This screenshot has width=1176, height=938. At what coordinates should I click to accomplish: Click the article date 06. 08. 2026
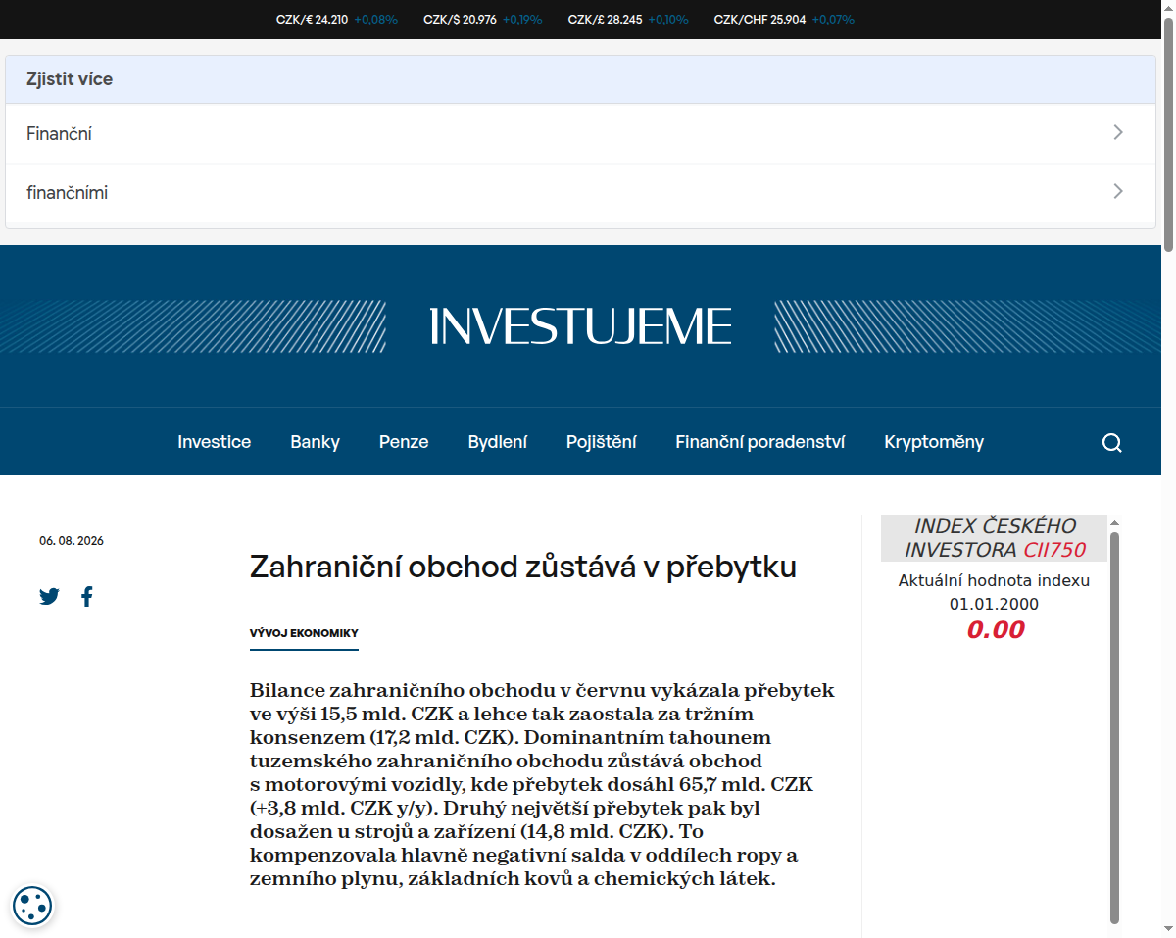(x=72, y=541)
